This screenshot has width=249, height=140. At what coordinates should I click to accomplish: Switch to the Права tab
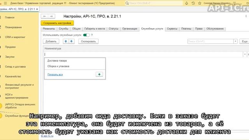199,29
